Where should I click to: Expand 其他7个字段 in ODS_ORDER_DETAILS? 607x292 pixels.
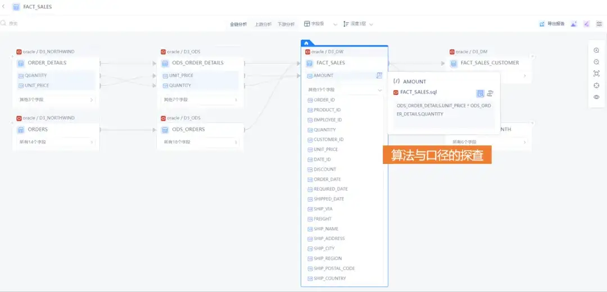[201, 99]
